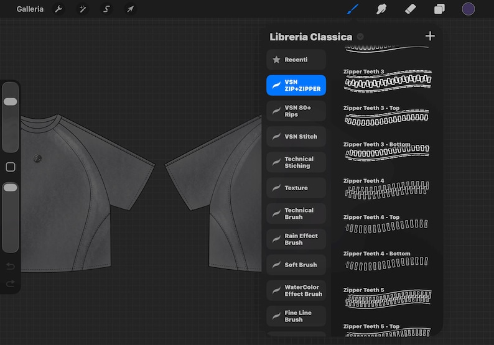The width and height of the screenshot is (494, 345).
Task: Select the VSN Stitch brush set
Action: click(x=296, y=137)
